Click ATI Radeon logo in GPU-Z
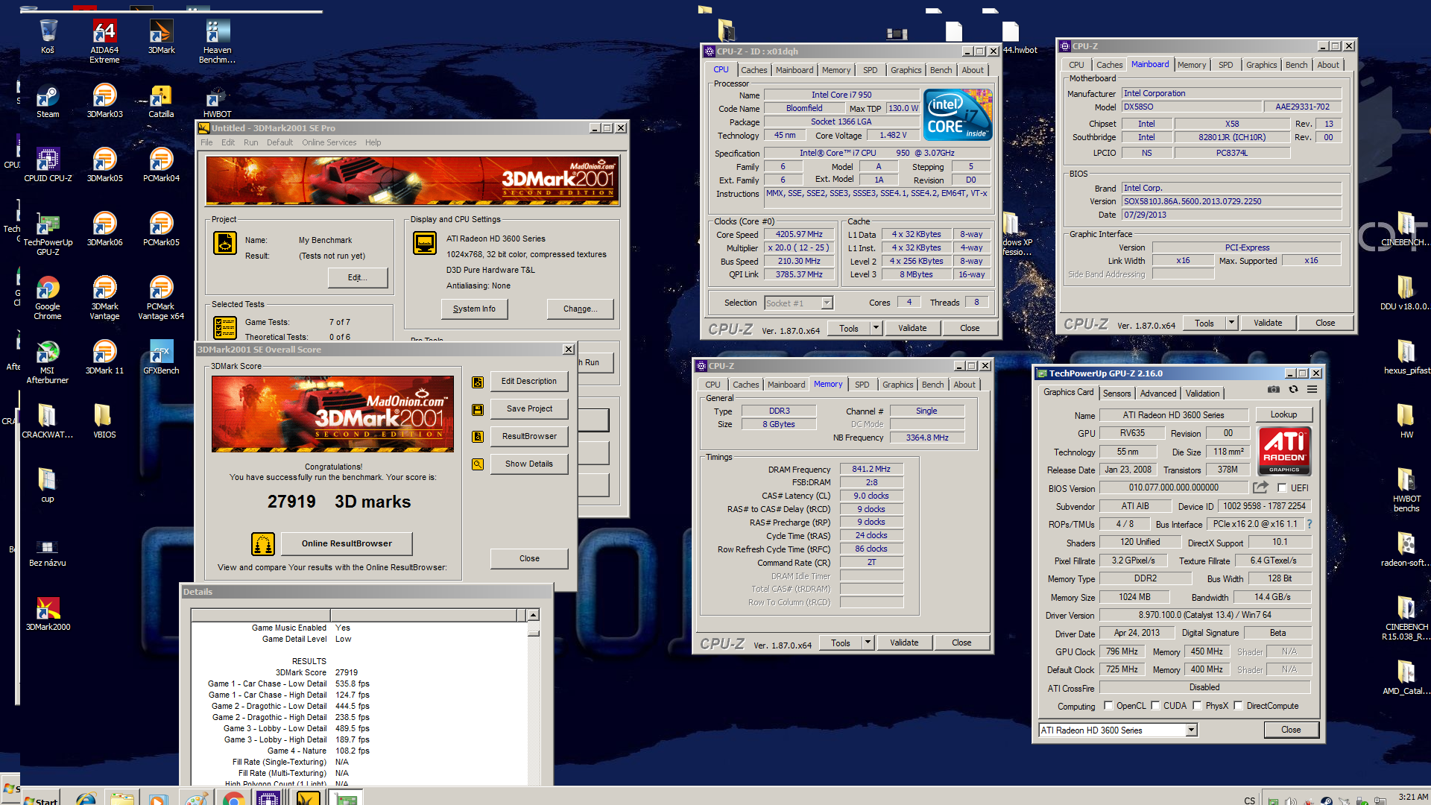Viewport: 1431px width, 805px height. (1284, 451)
